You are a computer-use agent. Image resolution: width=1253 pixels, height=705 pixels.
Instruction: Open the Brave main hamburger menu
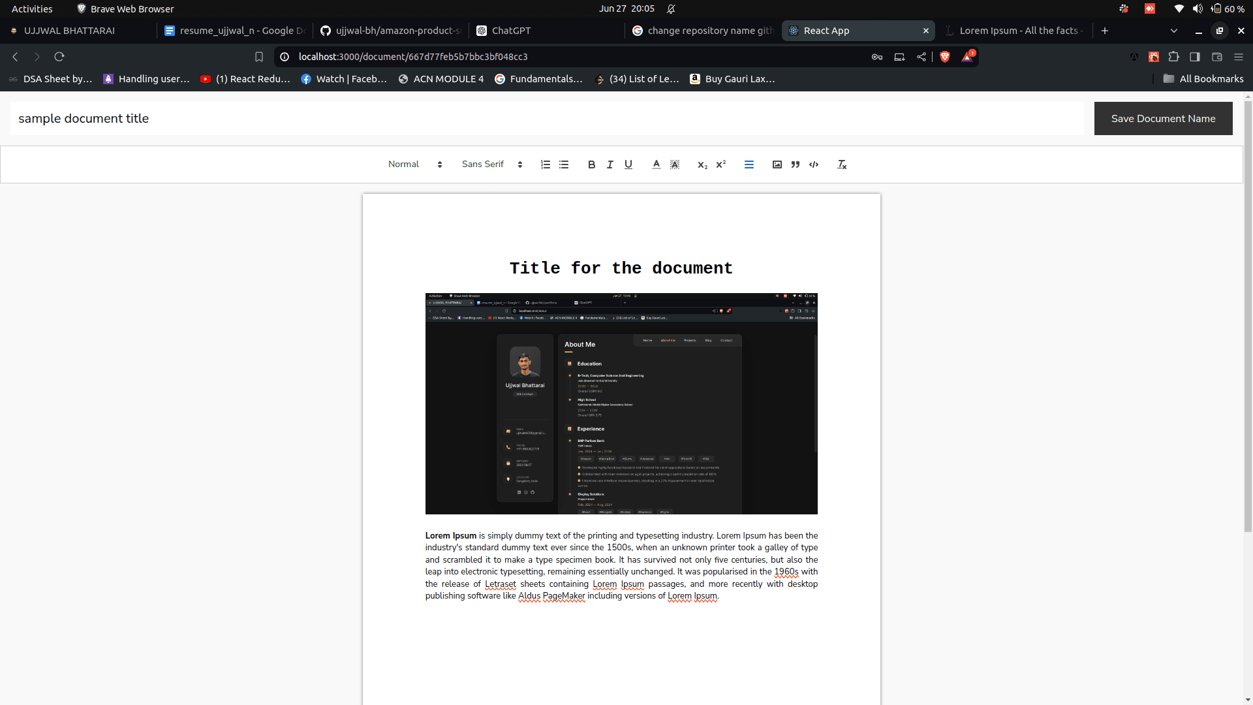[x=1239, y=57]
